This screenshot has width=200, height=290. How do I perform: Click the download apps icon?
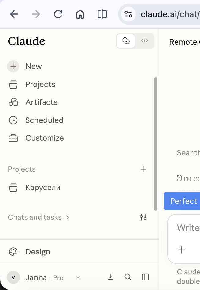click(110, 277)
